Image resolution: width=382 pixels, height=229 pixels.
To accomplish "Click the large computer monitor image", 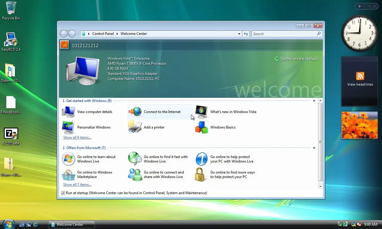I will tap(83, 70).
